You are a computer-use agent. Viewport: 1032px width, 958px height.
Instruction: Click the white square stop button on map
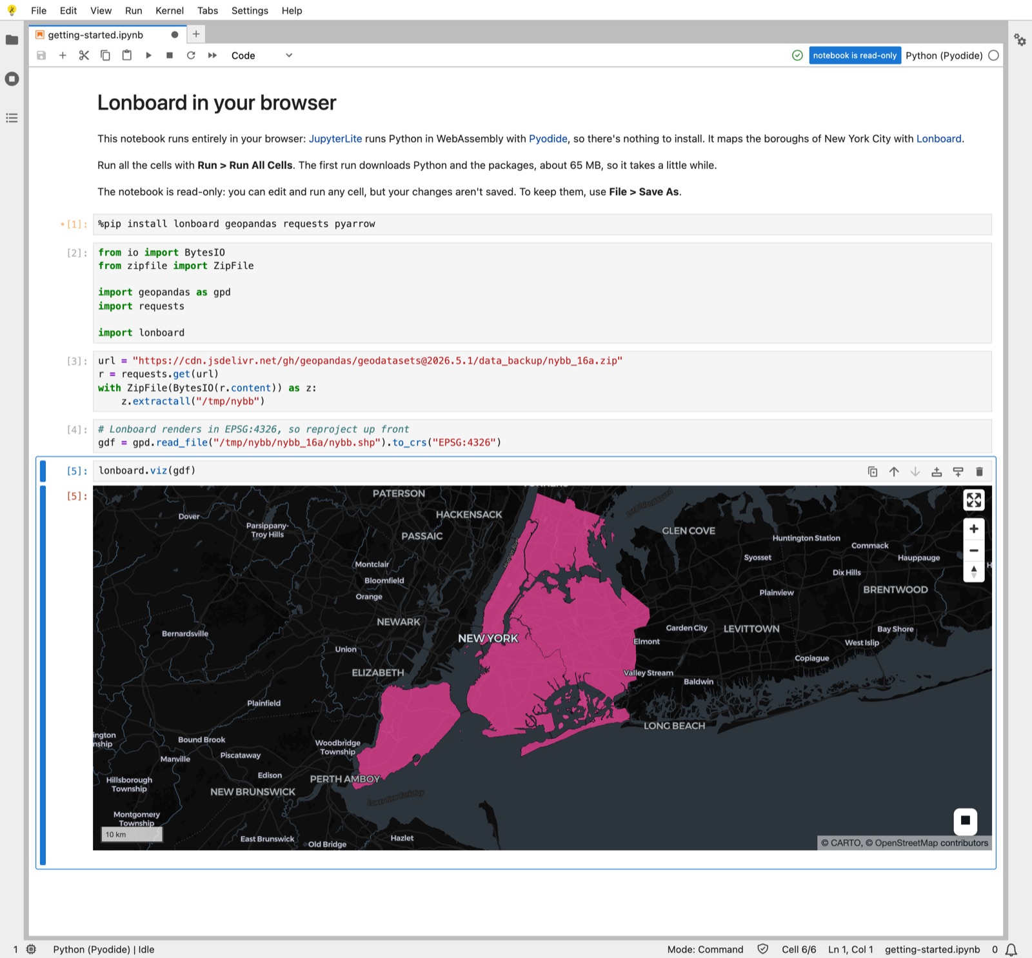(966, 821)
